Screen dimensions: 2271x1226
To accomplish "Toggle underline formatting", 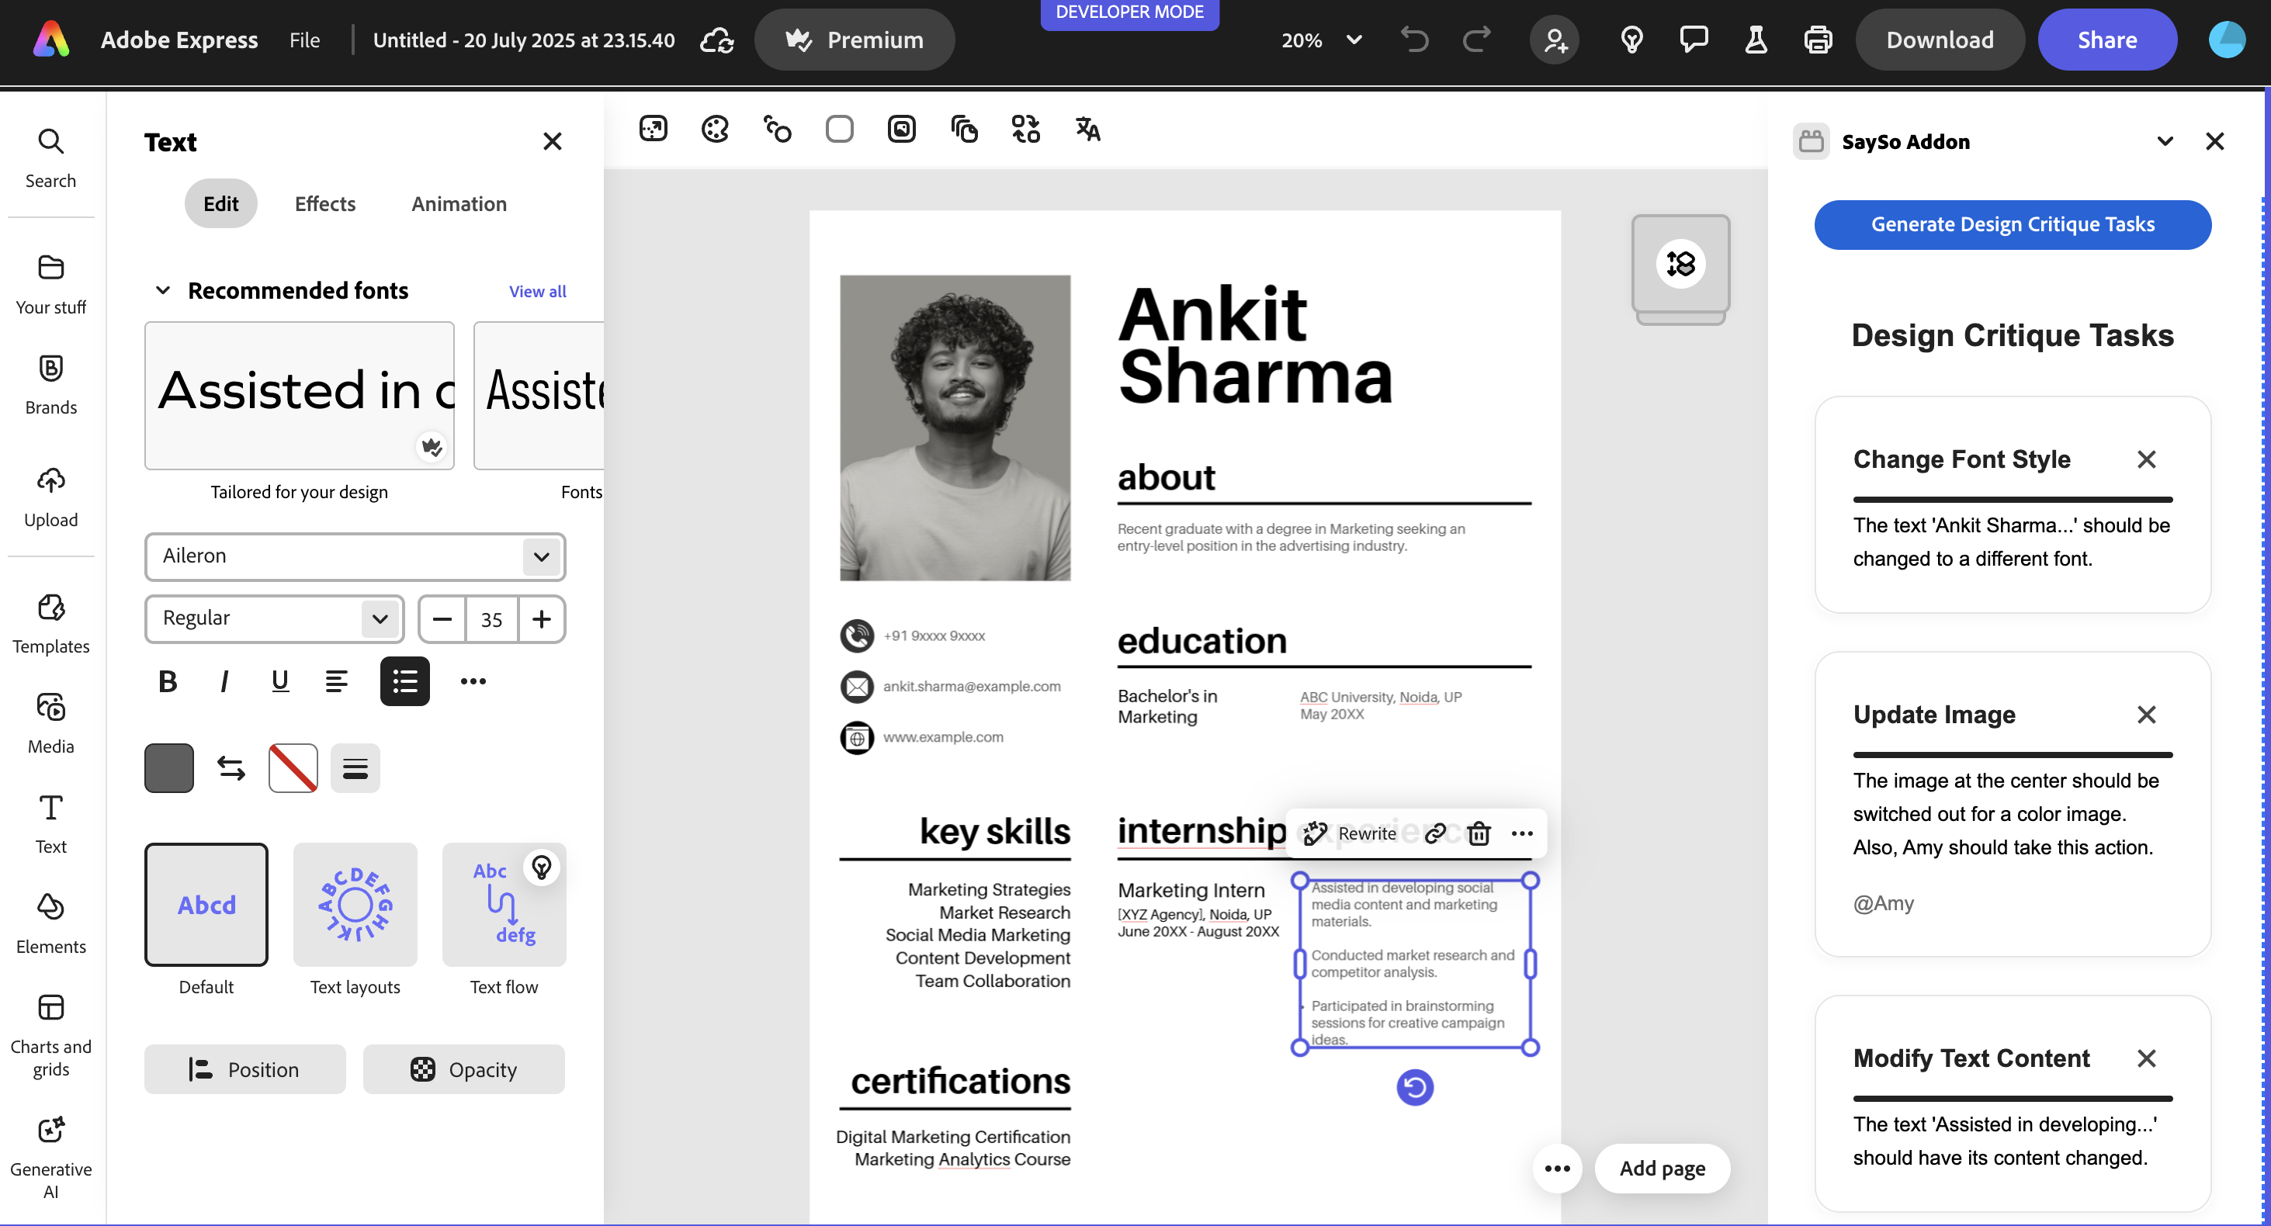I will click(279, 681).
